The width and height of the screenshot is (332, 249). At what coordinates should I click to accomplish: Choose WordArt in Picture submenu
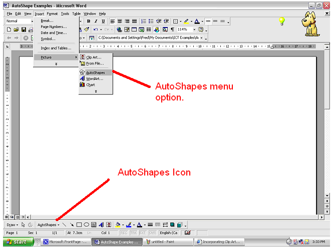[x=96, y=78]
